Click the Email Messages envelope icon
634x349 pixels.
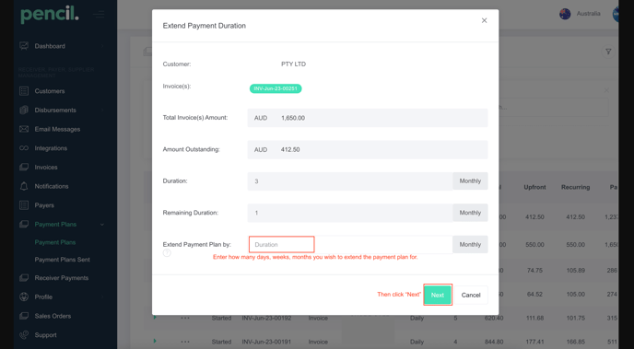[x=24, y=129]
